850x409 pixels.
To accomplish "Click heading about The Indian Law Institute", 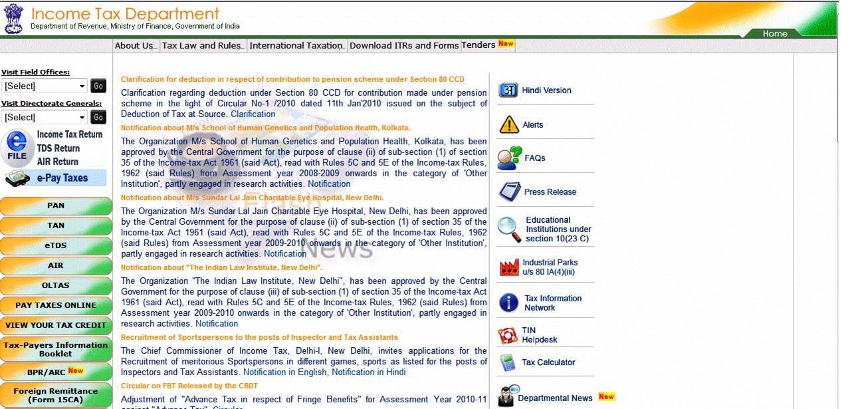I will pos(221,267).
